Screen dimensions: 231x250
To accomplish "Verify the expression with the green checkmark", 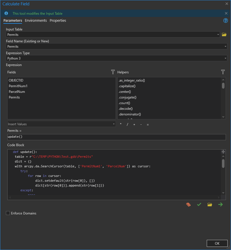I will (x=199, y=204).
